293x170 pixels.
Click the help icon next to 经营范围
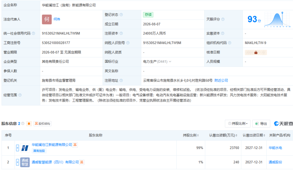20,95
